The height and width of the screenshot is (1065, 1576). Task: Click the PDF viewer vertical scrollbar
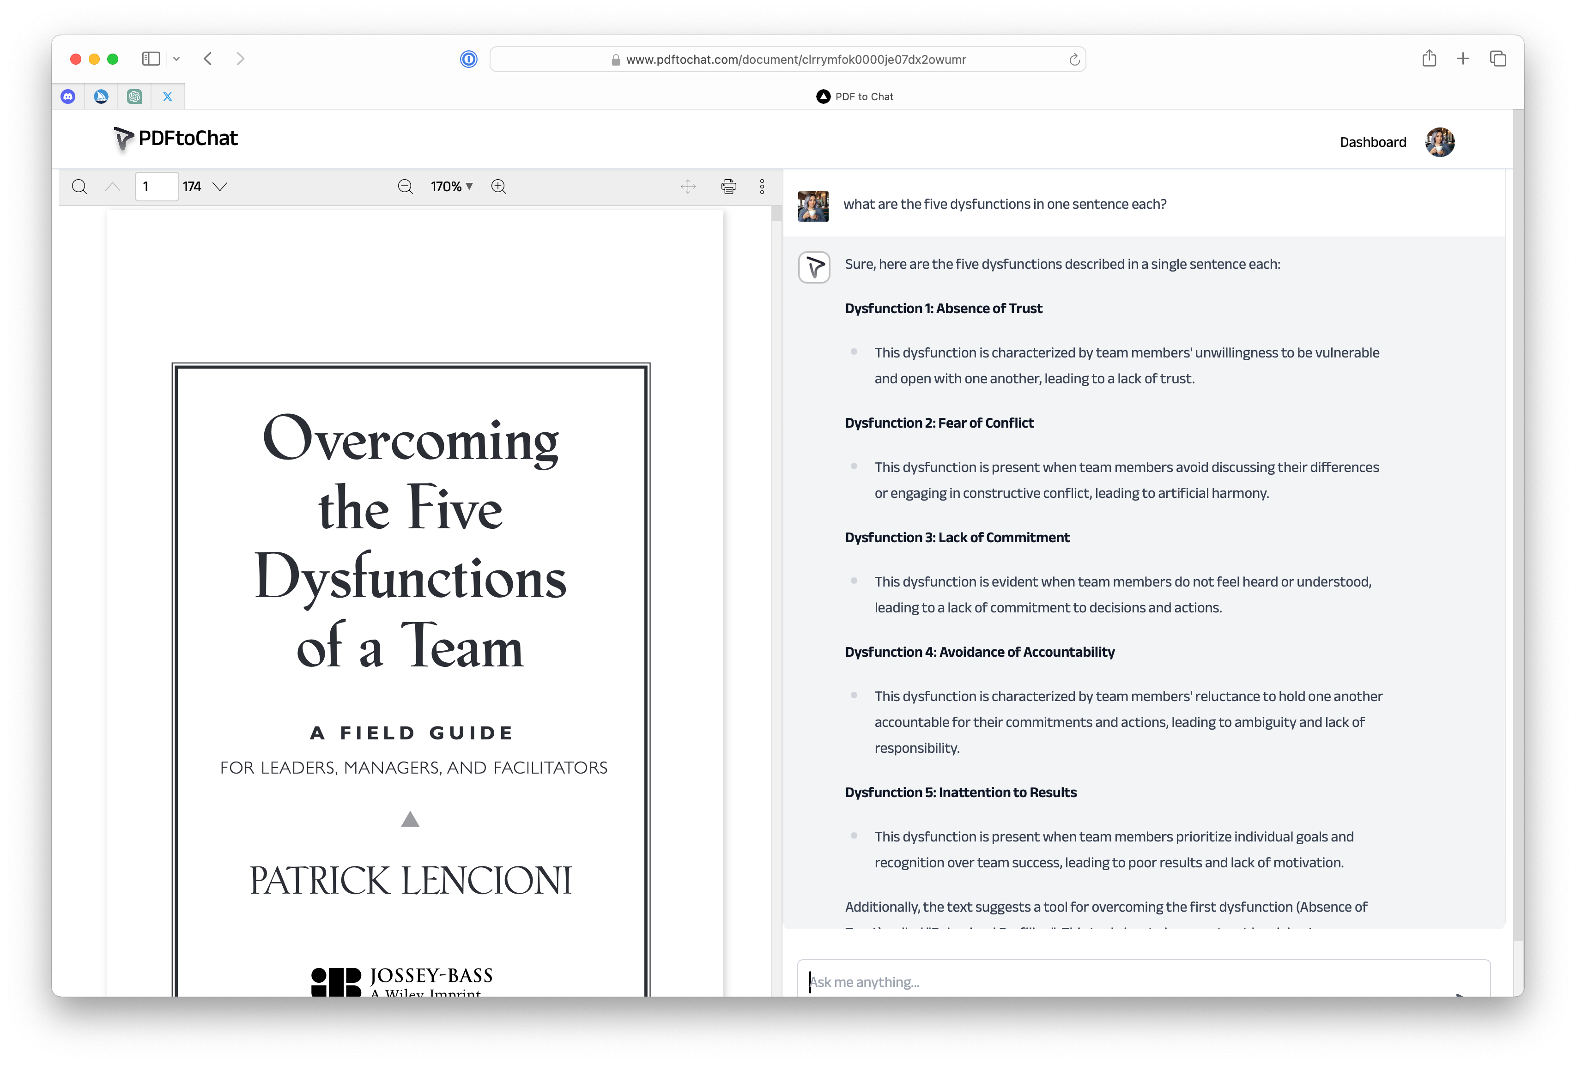coord(776,214)
